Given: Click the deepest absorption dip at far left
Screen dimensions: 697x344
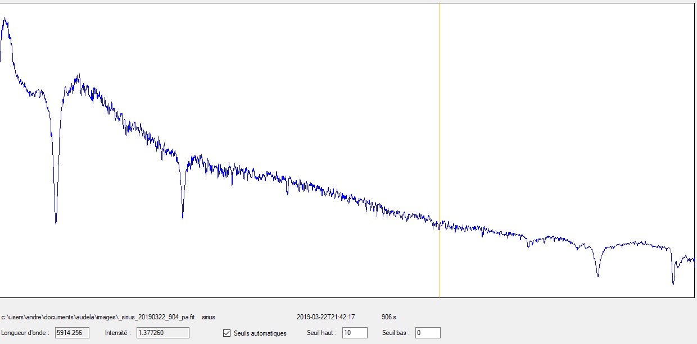Looking at the screenshot, I should 56,222.
